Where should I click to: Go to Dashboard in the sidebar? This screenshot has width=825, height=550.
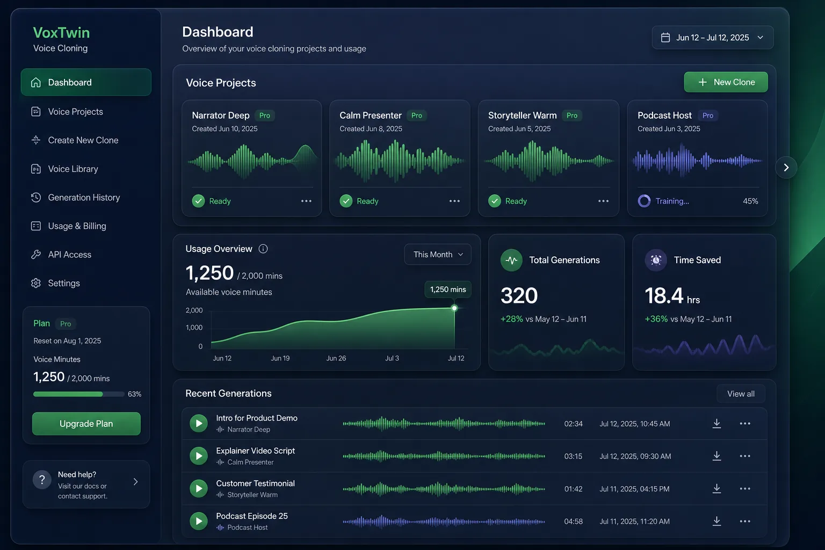86,82
